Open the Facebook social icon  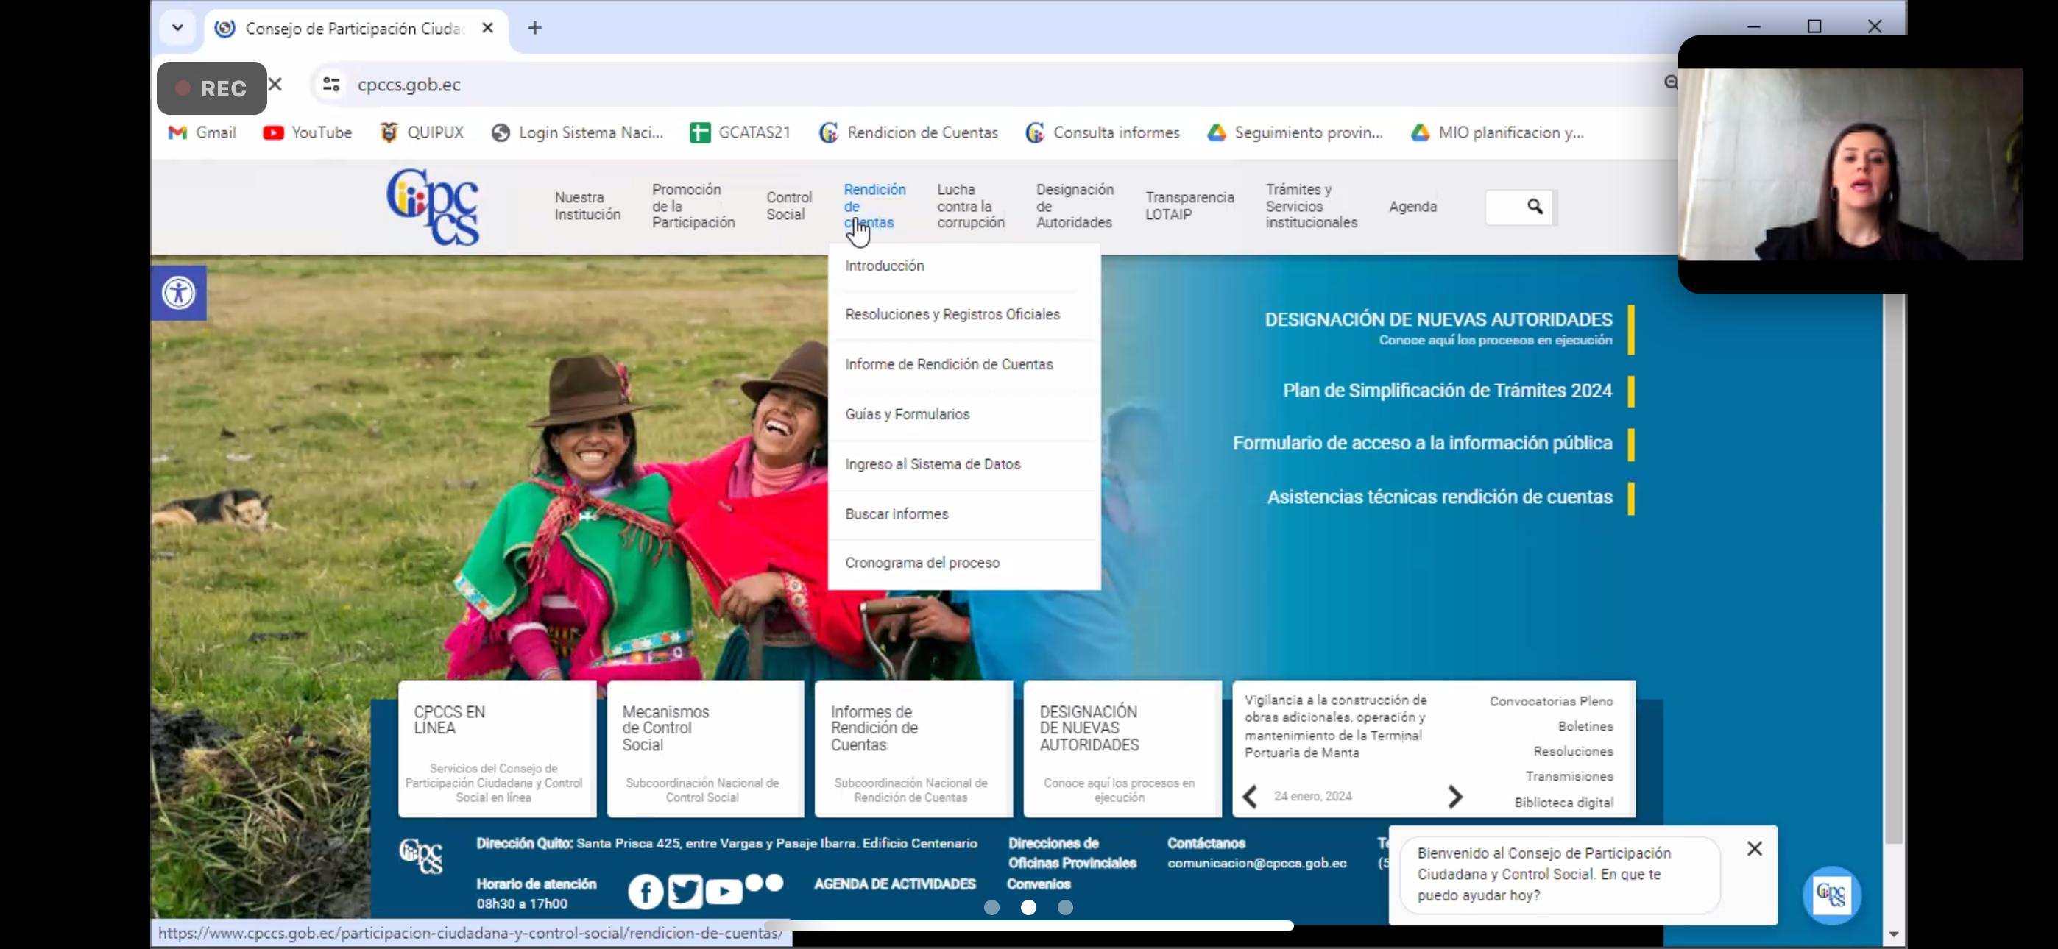pos(645,891)
